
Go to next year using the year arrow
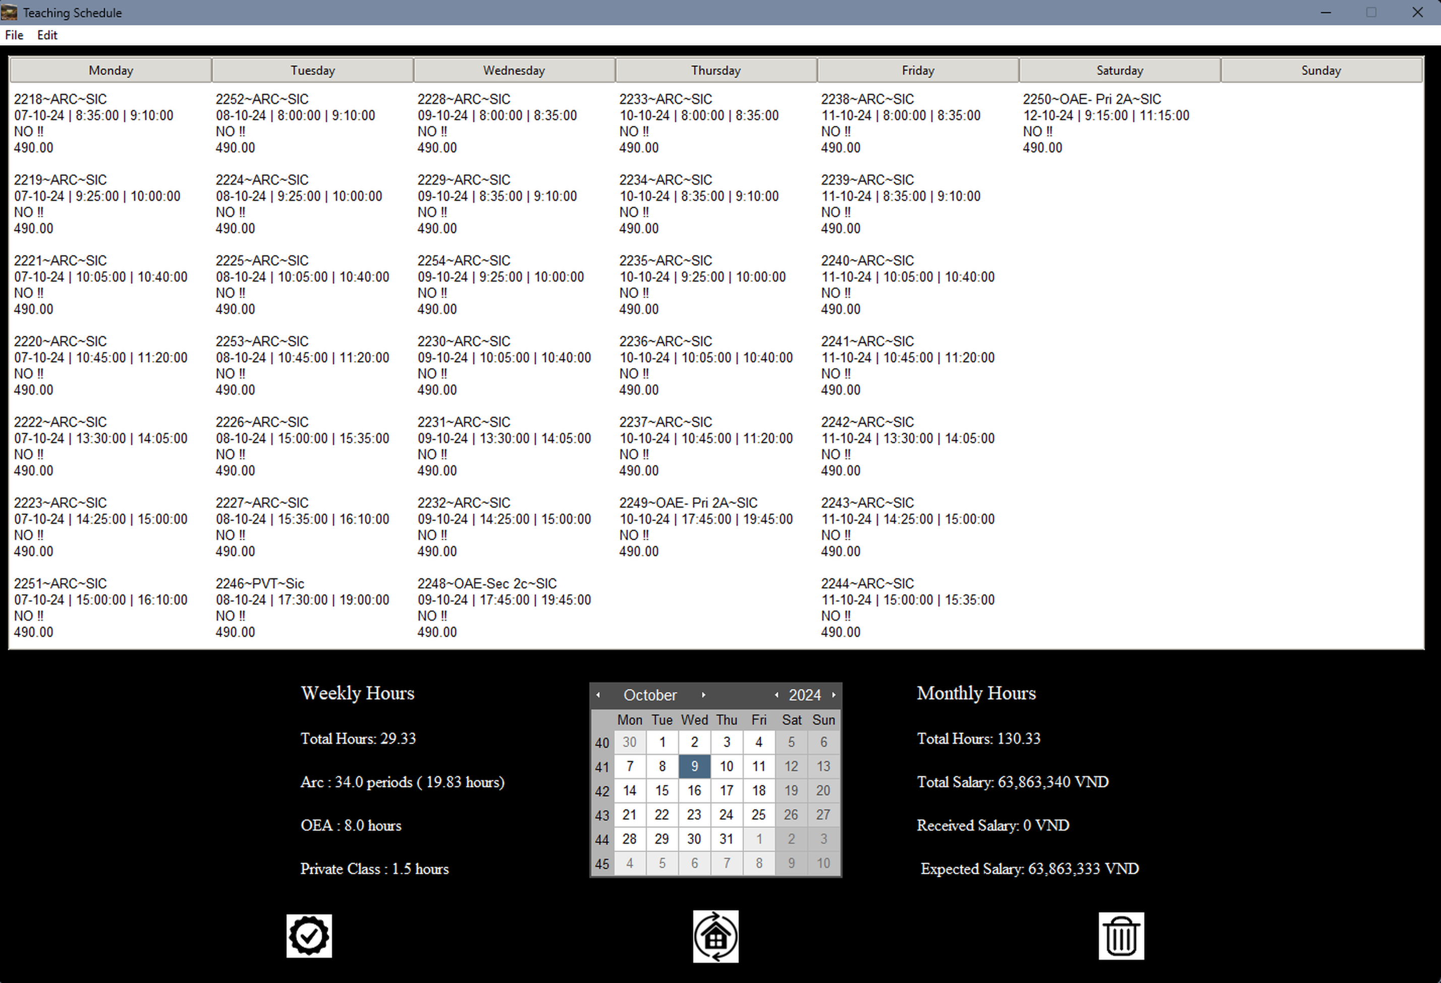834,695
